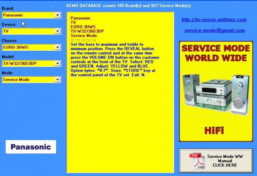The height and width of the screenshot is (176, 257).
Task: Open the Model dropdown arrow
Action: coord(57,63)
